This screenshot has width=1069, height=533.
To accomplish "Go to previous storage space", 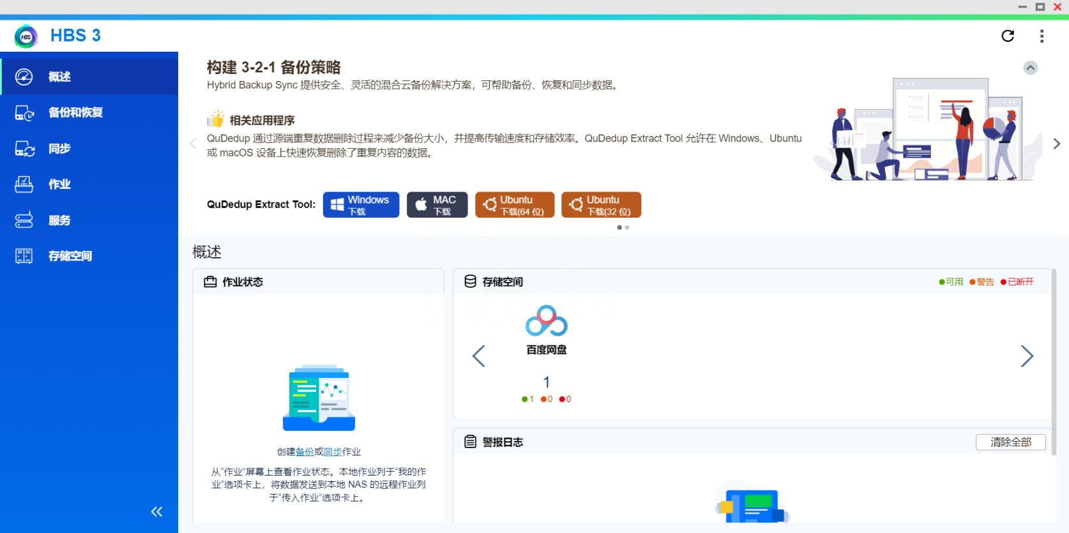I will click(x=478, y=356).
